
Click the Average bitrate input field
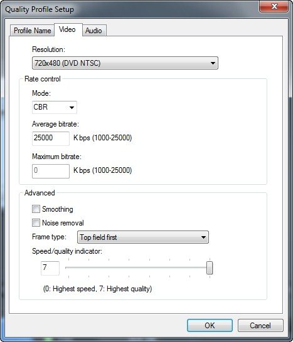click(x=51, y=138)
